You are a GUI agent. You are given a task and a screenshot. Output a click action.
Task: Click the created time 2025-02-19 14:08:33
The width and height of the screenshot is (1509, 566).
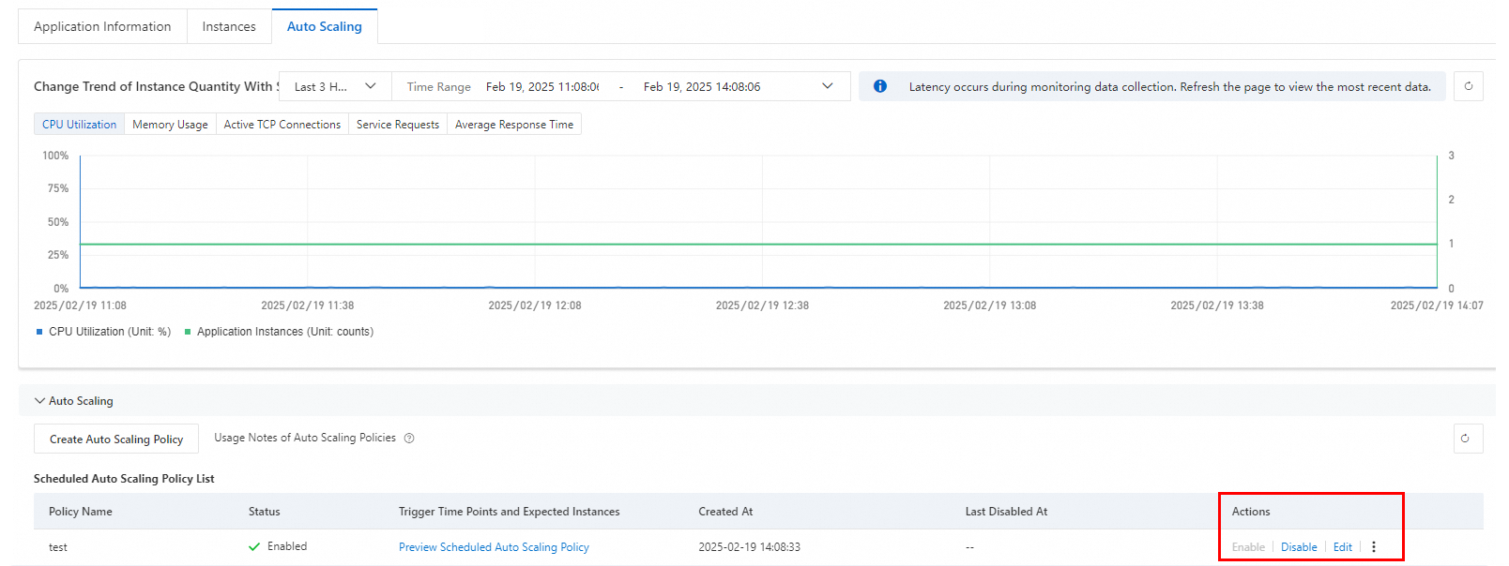point(749,547)
